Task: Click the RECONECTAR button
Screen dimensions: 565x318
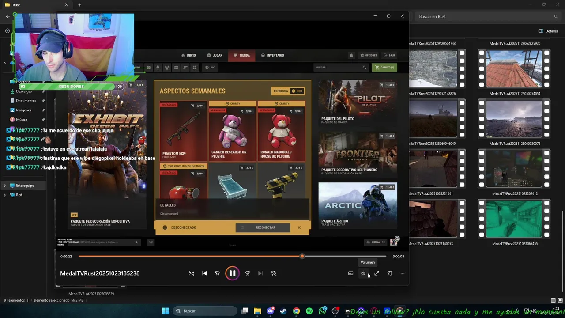Action: pos(263,227)
